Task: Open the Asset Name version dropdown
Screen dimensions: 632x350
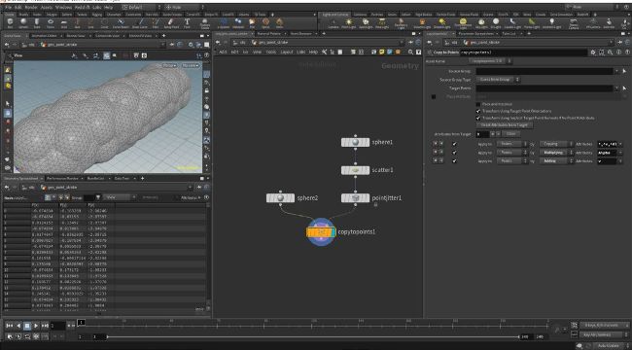Action: pyautogui.click(x=490, y=61)
